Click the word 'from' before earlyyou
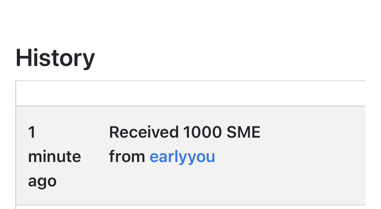 (x=127, y=157)
